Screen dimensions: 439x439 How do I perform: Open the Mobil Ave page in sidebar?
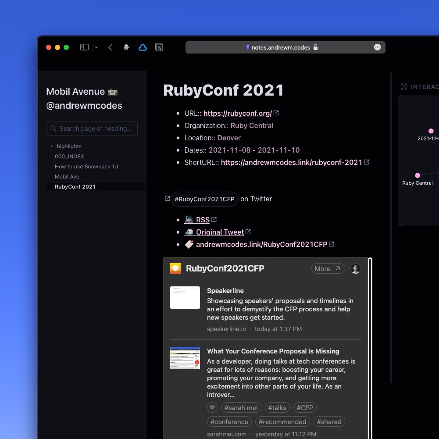click(67, 176)
